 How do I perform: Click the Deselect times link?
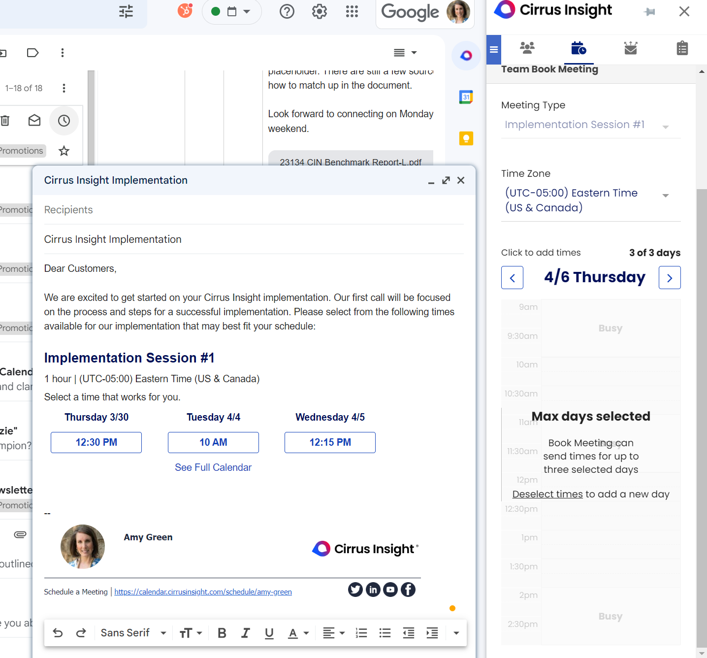coord(547,494)
